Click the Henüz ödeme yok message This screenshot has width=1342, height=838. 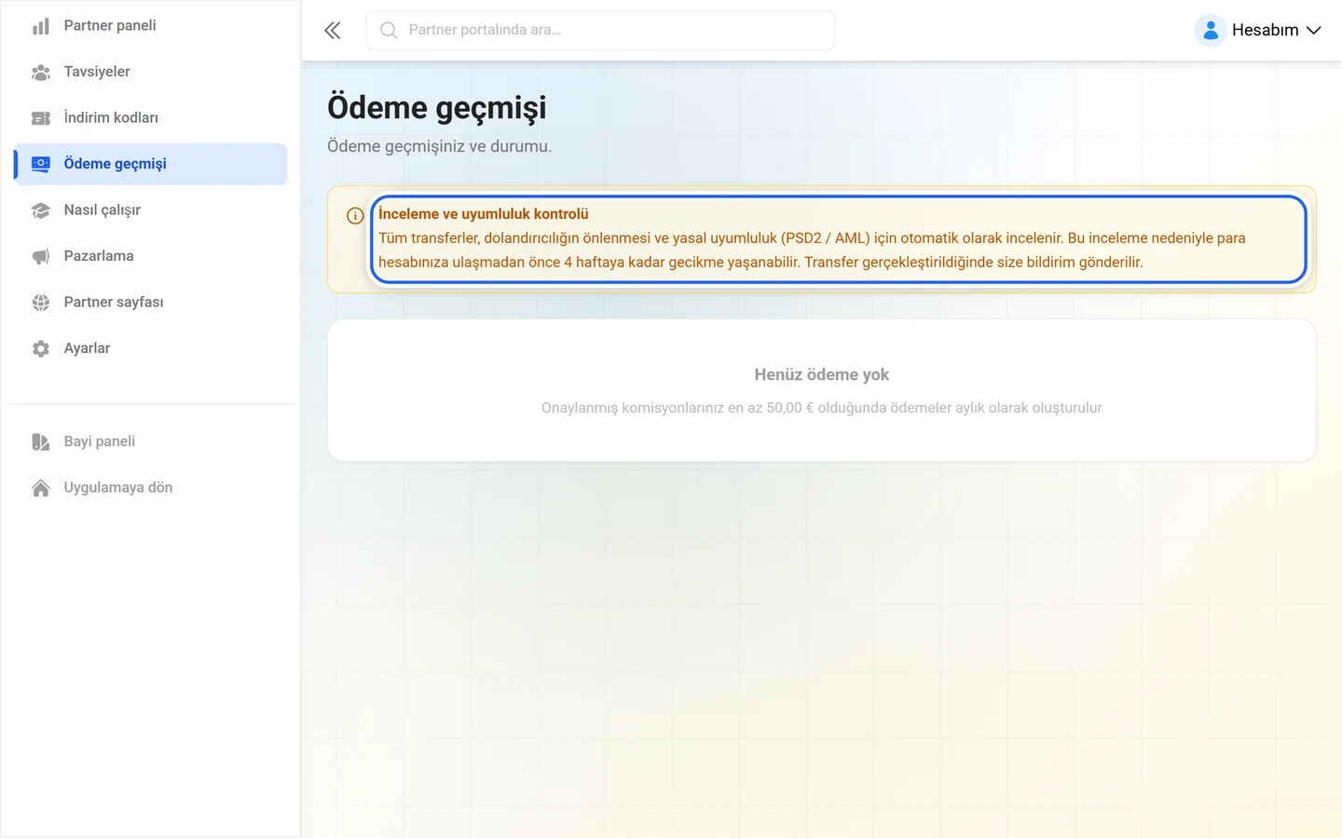click(x=822, y=374)
